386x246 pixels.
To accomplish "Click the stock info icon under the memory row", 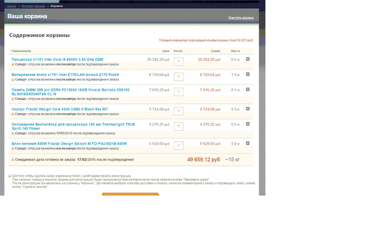I will [13, 99].
